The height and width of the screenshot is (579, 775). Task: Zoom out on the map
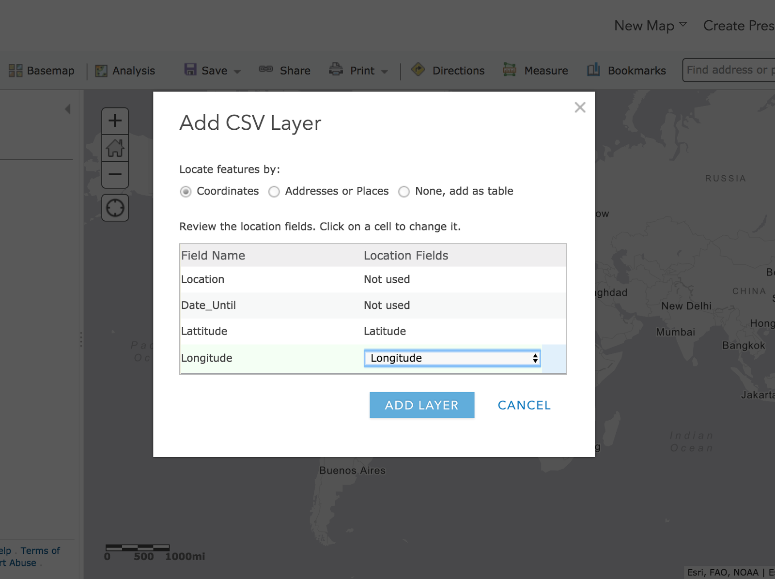[x=115, y=174]
